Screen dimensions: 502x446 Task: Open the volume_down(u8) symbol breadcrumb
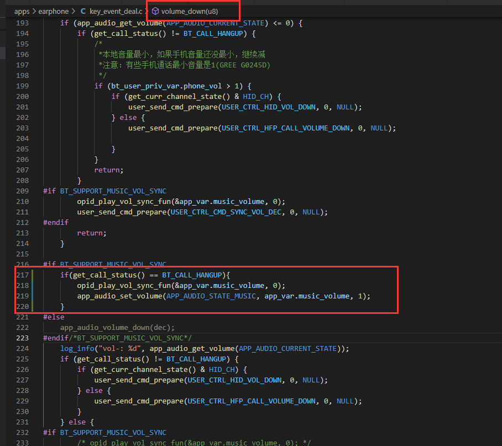(x=190, y=12)
